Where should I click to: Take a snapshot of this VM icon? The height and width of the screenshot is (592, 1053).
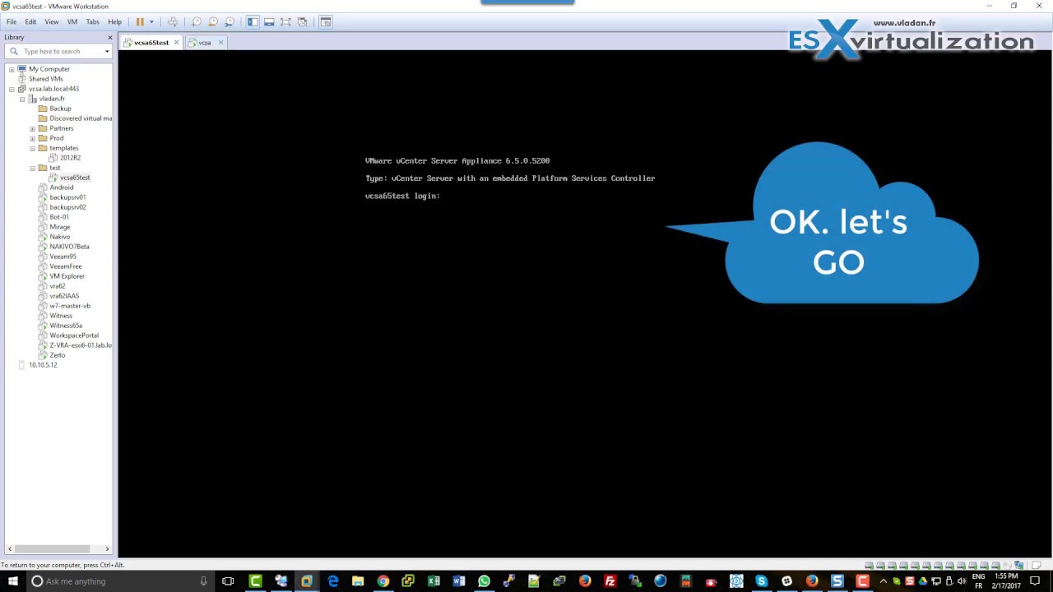196,22
